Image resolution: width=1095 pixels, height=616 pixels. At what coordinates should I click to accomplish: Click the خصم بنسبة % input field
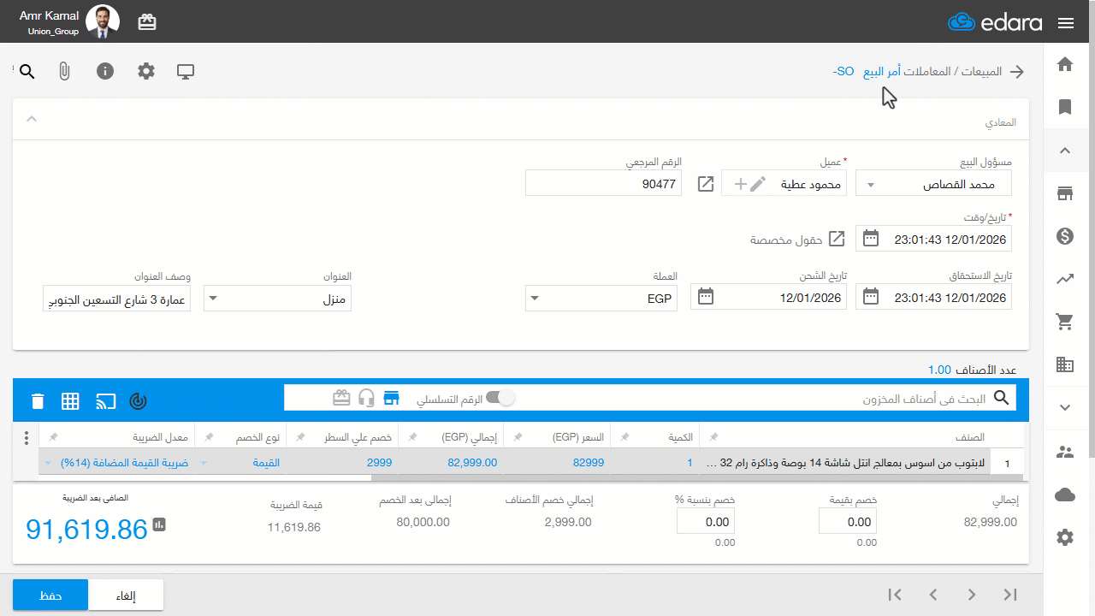(x=705, y=521)
